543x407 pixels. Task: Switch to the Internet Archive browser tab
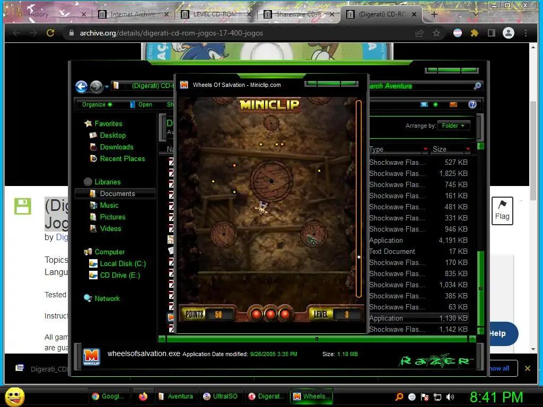click(x=132, y=14)
